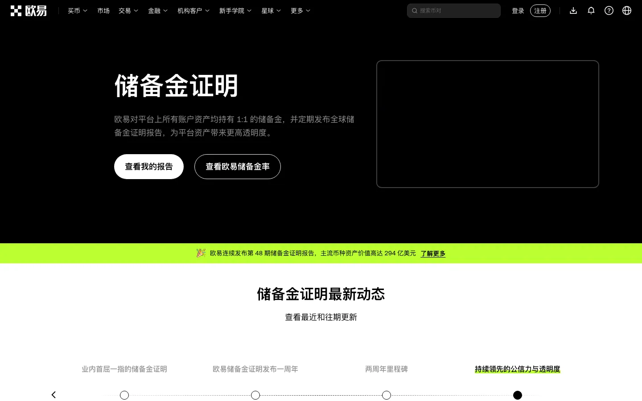The width and height of the screenshot is (642, 401).
Task: Click the 欧易 OKX logo
Action: click(x=29, y=11)
